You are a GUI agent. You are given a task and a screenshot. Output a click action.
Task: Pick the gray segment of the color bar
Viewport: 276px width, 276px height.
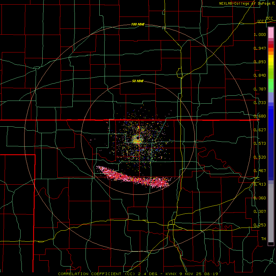click(x=271, y=213)
